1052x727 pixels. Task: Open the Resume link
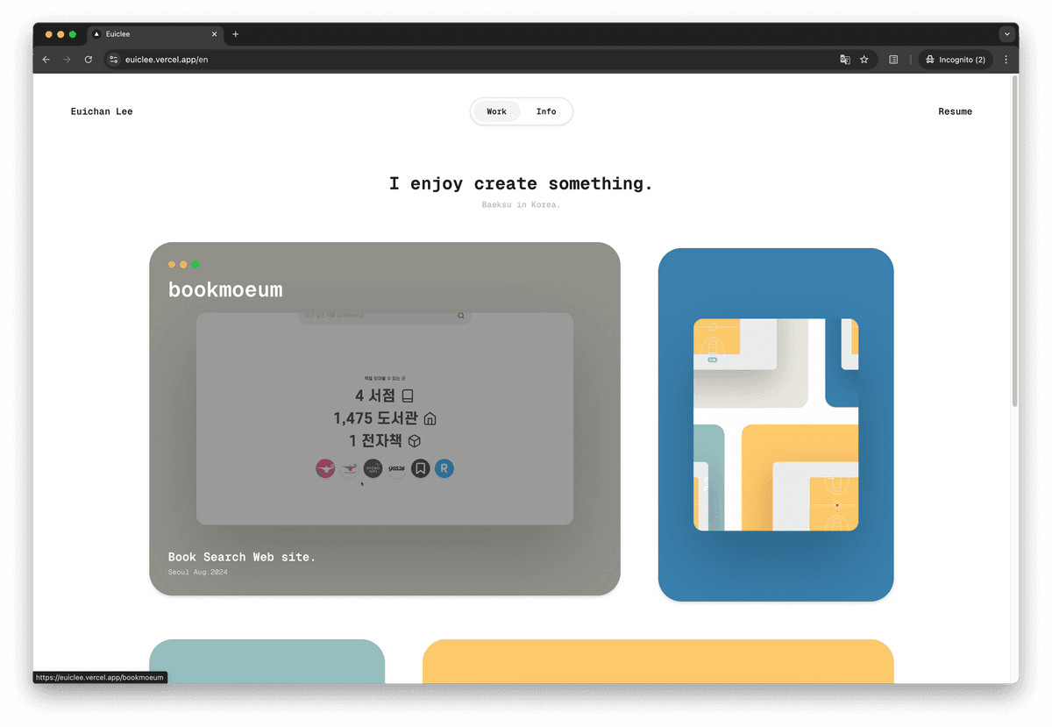point(955,111)
